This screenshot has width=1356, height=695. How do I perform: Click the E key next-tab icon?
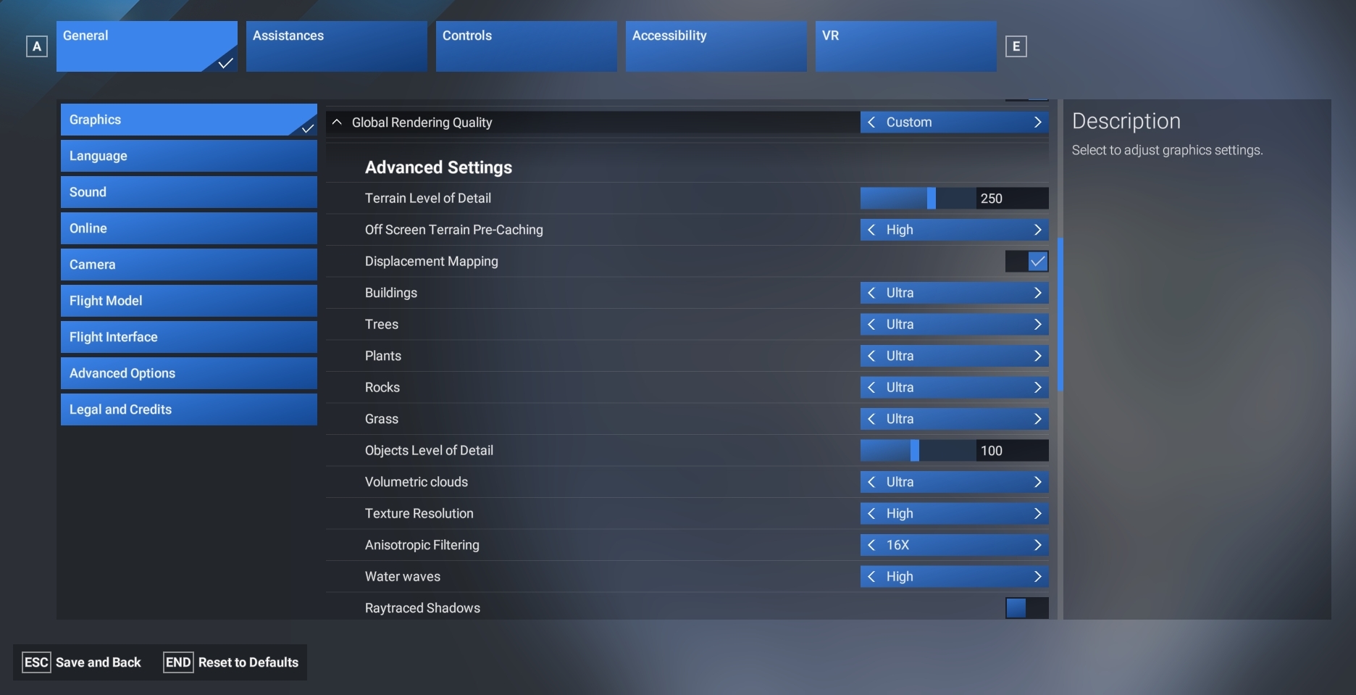pyautogui.click(x=1016, y=46)
